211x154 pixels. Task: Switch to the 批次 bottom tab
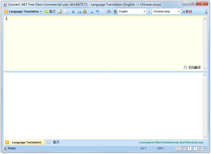pos(54,142)
